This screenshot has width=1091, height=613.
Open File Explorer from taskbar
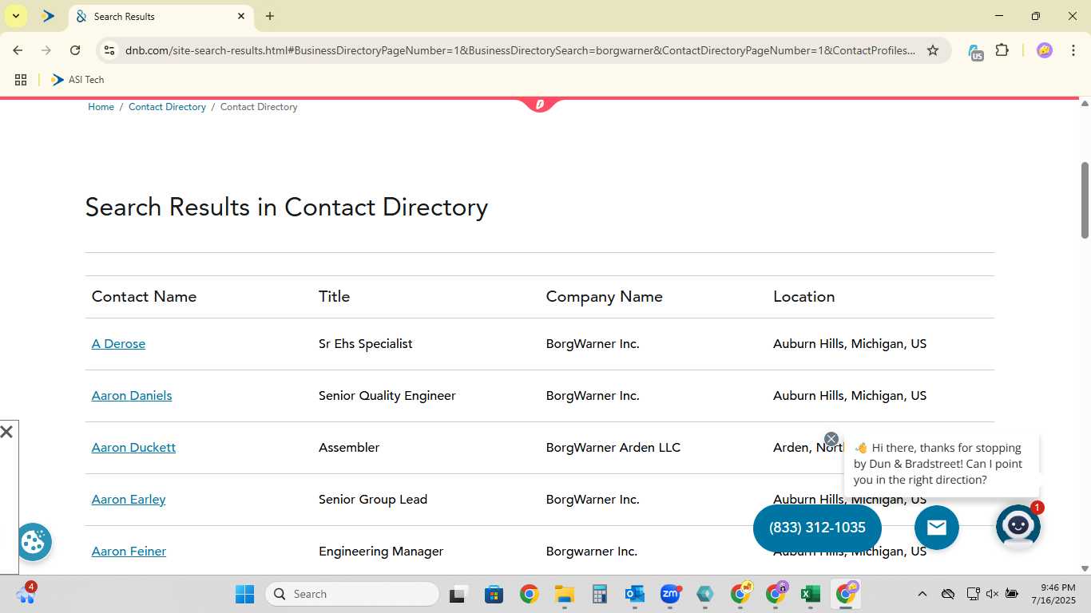tap(565, 594)
